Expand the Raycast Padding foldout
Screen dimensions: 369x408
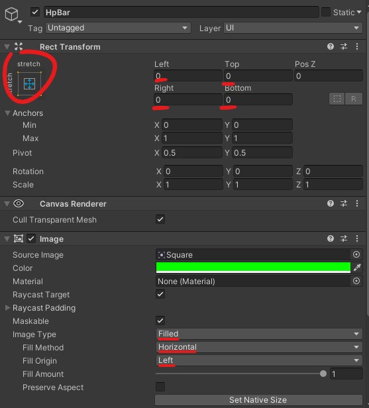(x=7, y=308)
